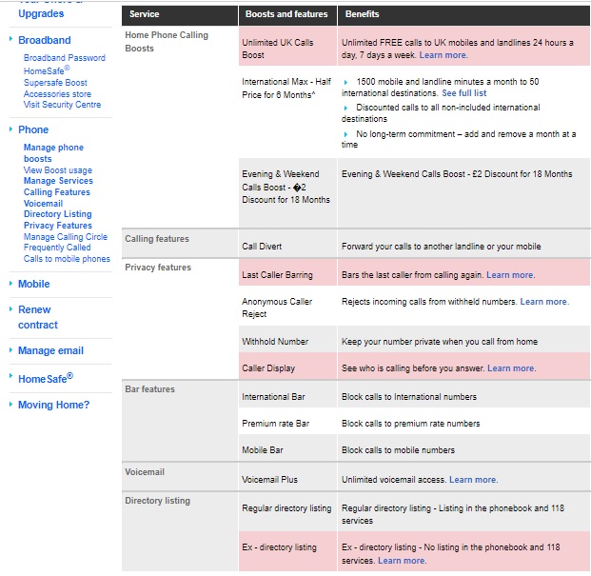Open Calls to mobile phones link
Screen dimensions: 591x576
(67, 259)
